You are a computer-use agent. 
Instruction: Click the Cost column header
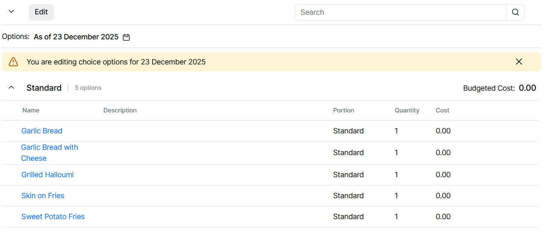[442, 110]
